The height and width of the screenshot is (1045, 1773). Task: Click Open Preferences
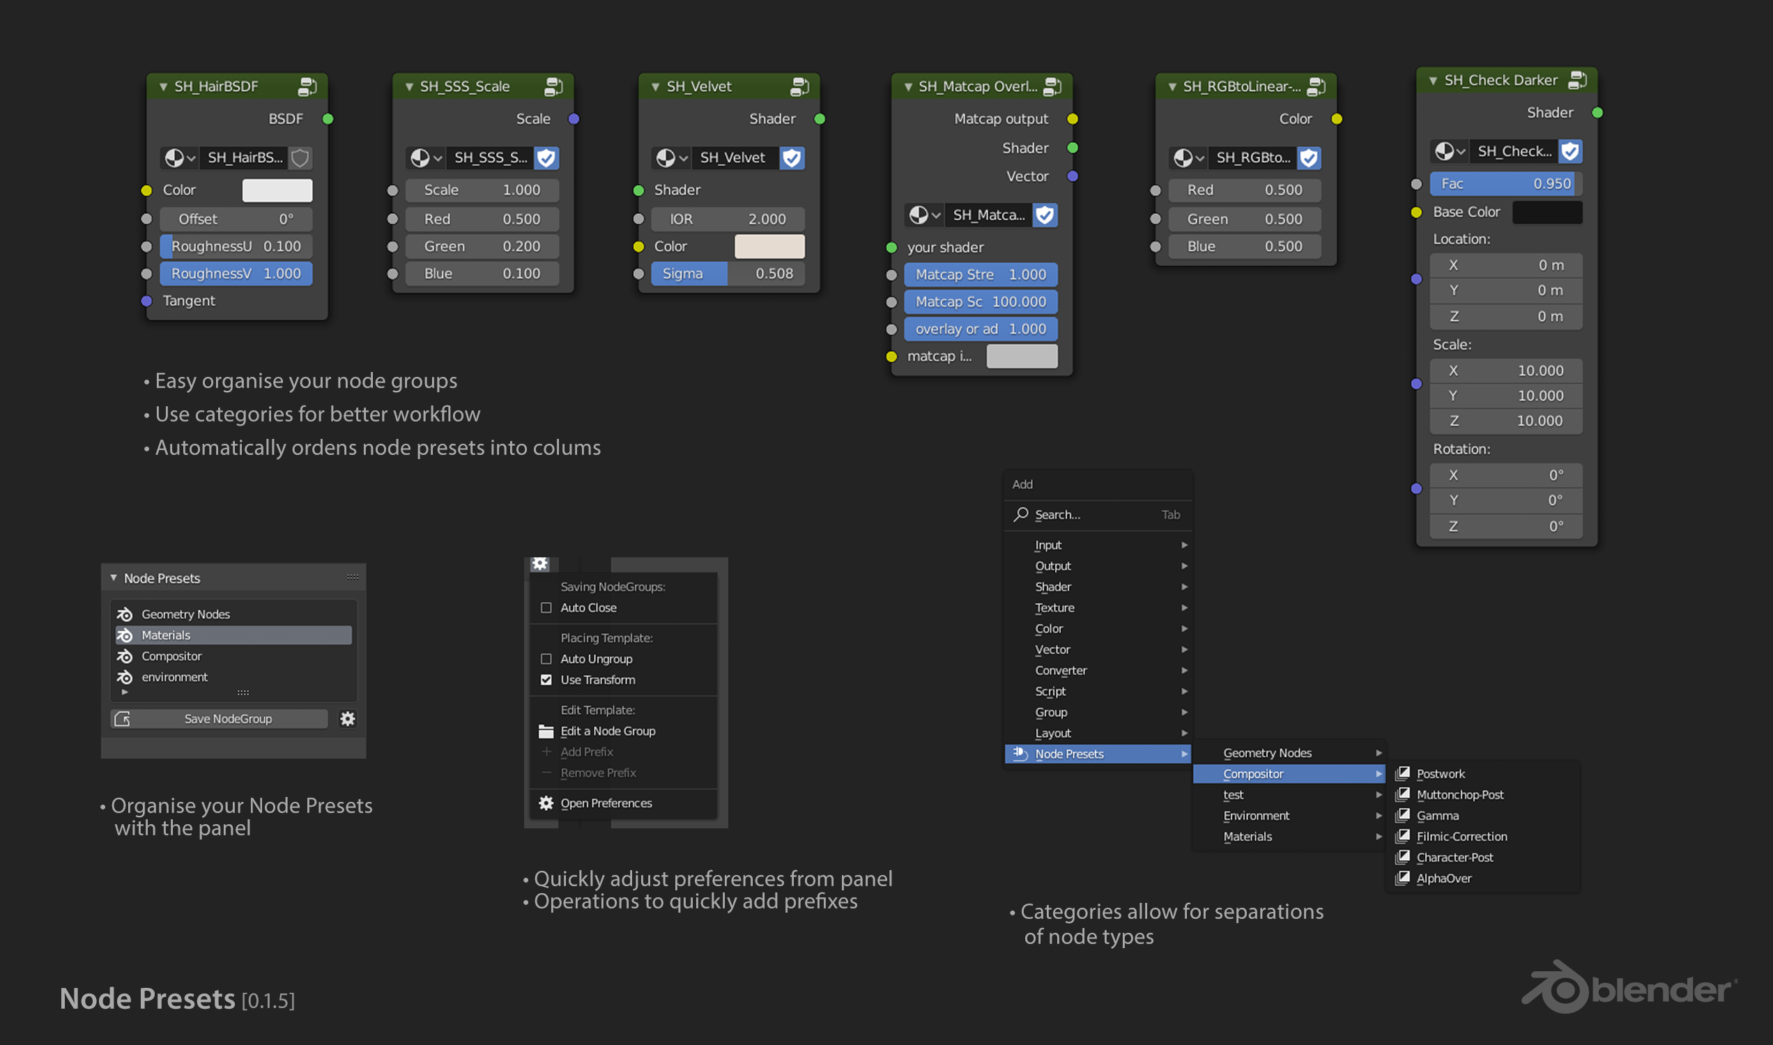tap(606, 803)
